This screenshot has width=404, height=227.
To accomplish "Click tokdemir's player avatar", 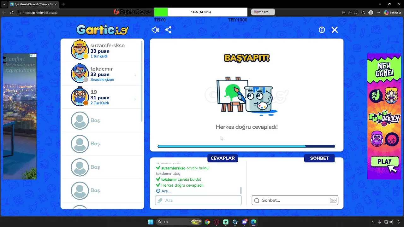I will pos(80,73).
